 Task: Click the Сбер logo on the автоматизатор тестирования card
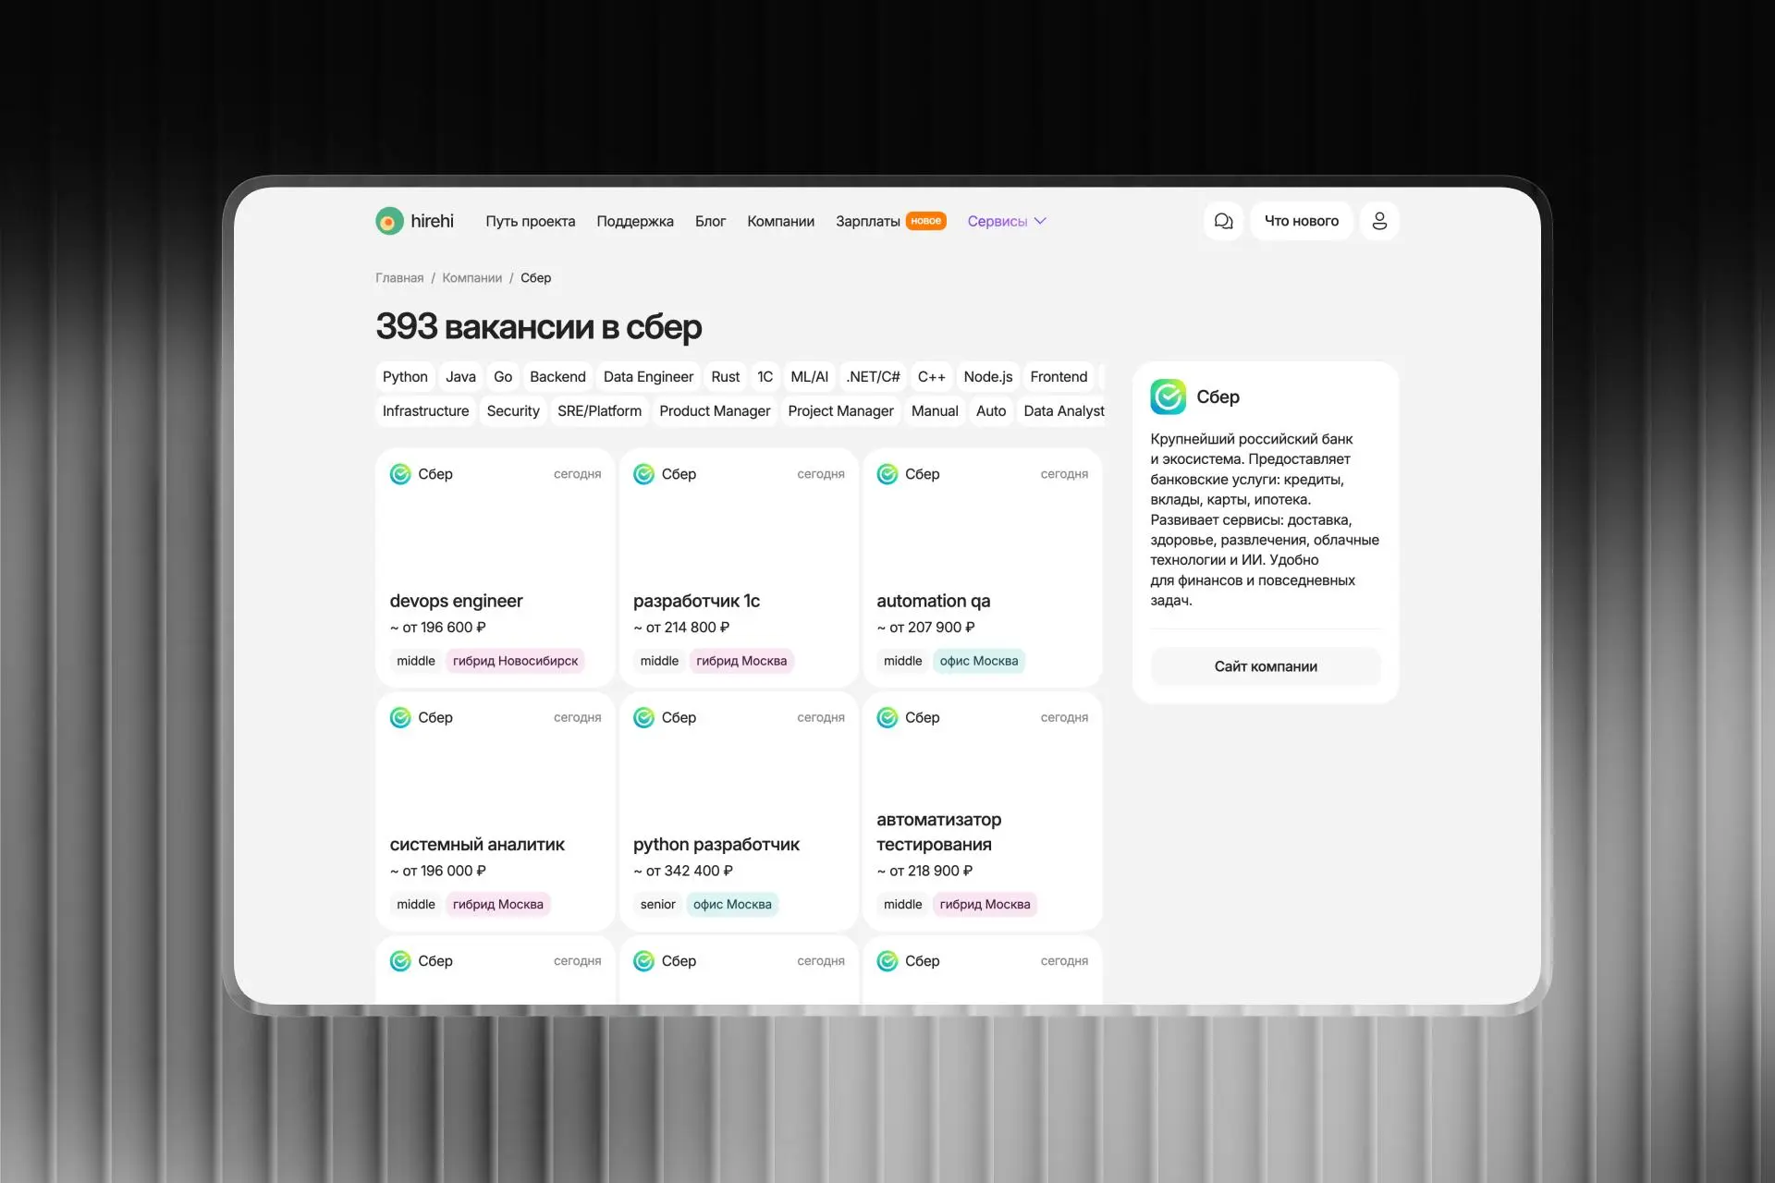[887, 717]
